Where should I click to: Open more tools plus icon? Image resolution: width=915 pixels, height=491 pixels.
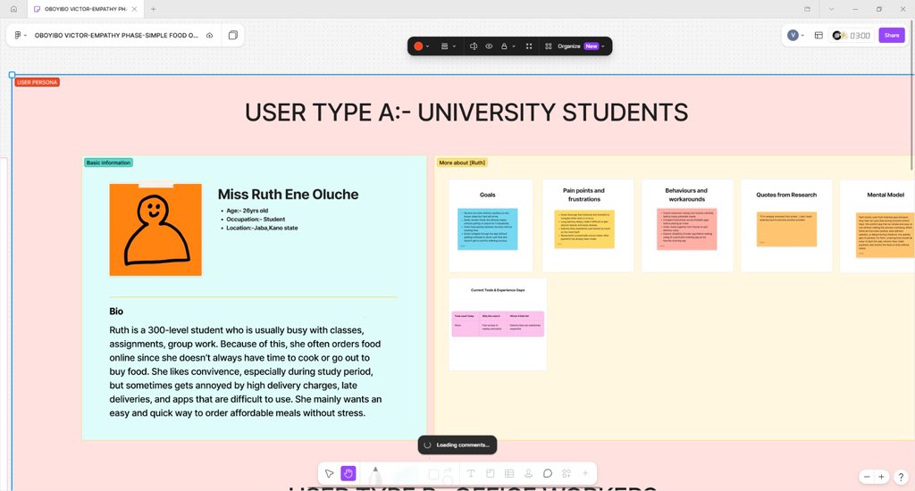pos(584,473)
